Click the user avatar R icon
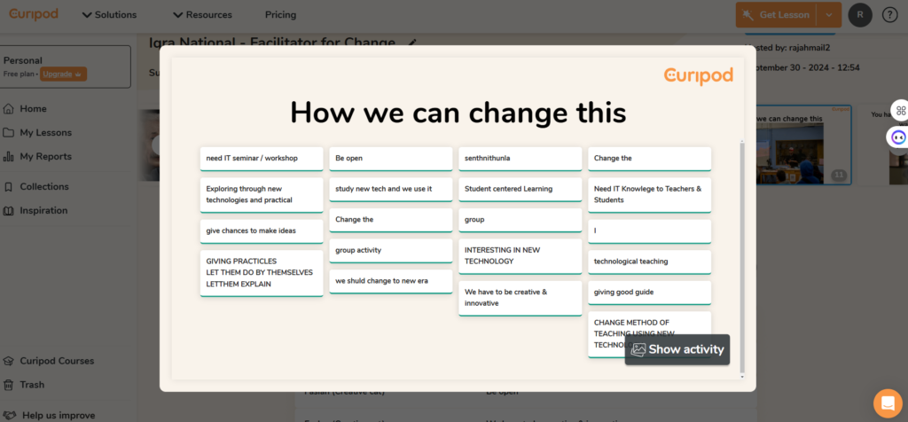Viewport: 908px width, 422px height. pyautogui.click(x=859, y=15)
